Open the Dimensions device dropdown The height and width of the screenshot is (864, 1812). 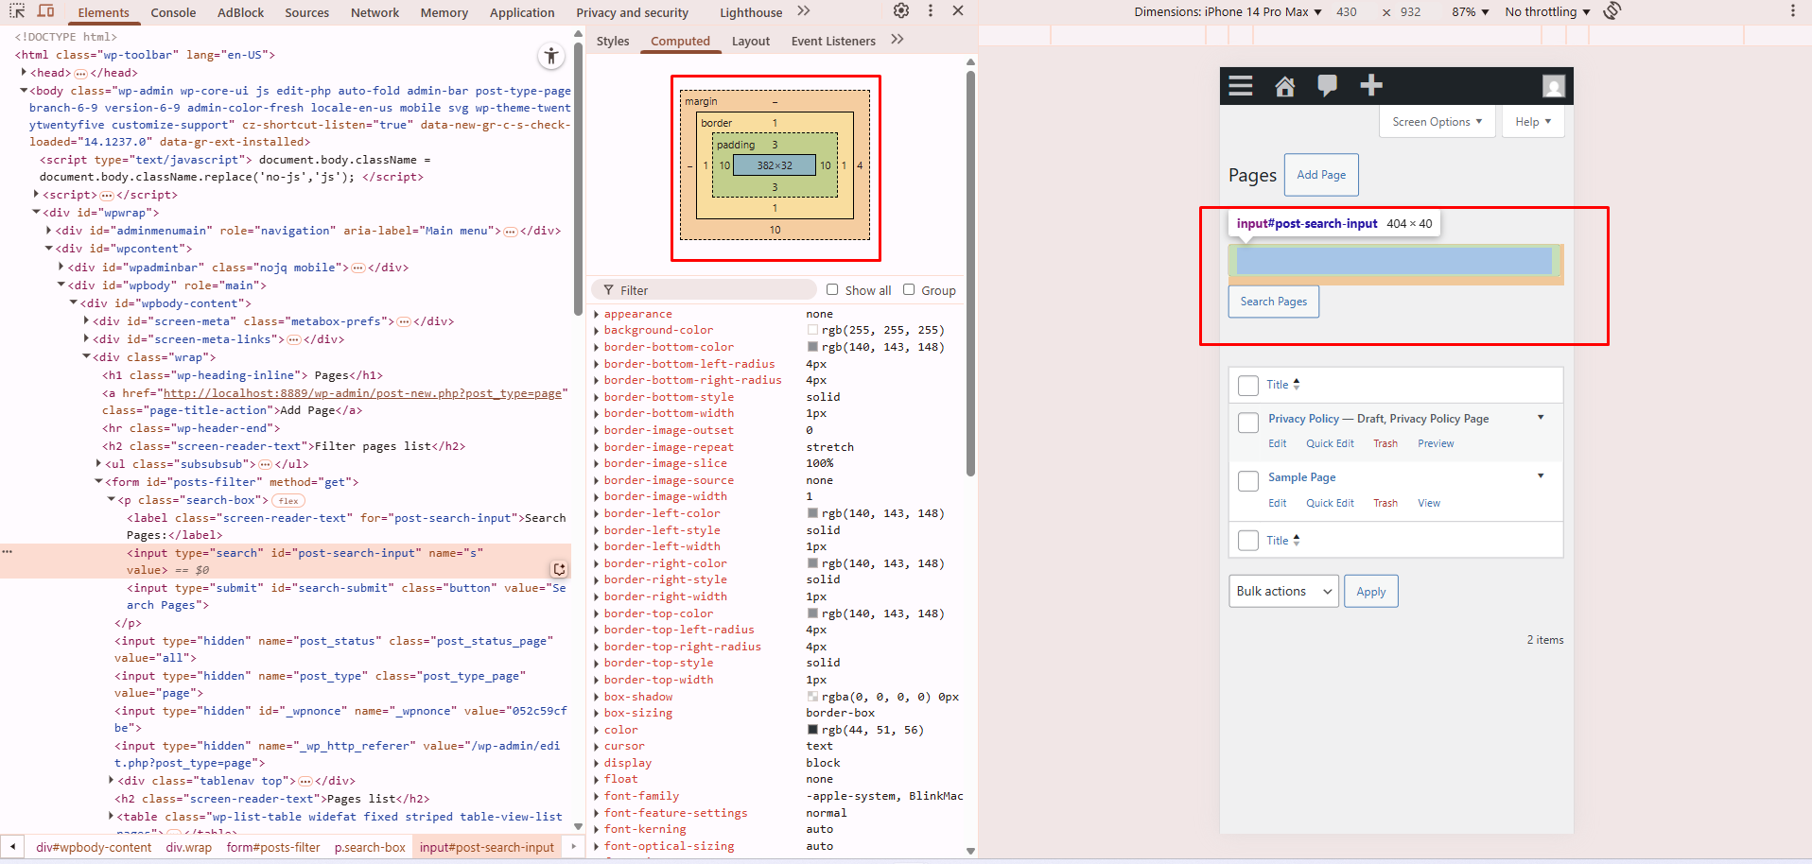1228,11
